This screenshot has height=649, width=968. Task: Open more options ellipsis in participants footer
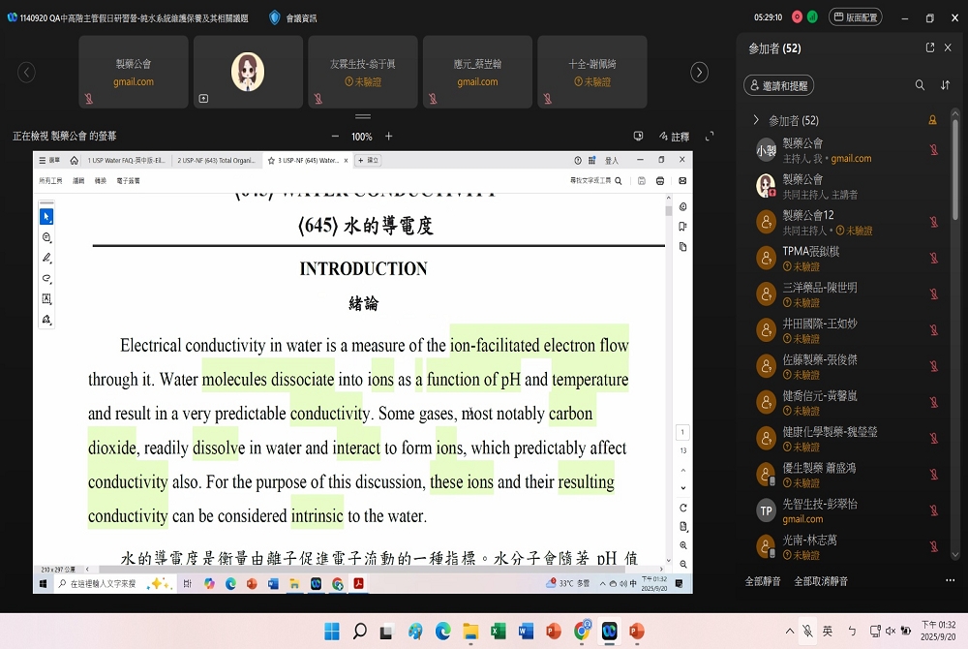(950, 581)
